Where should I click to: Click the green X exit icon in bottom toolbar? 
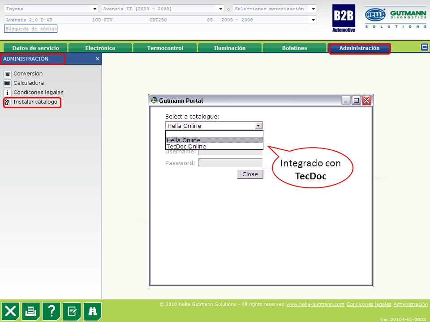(10, 311)
